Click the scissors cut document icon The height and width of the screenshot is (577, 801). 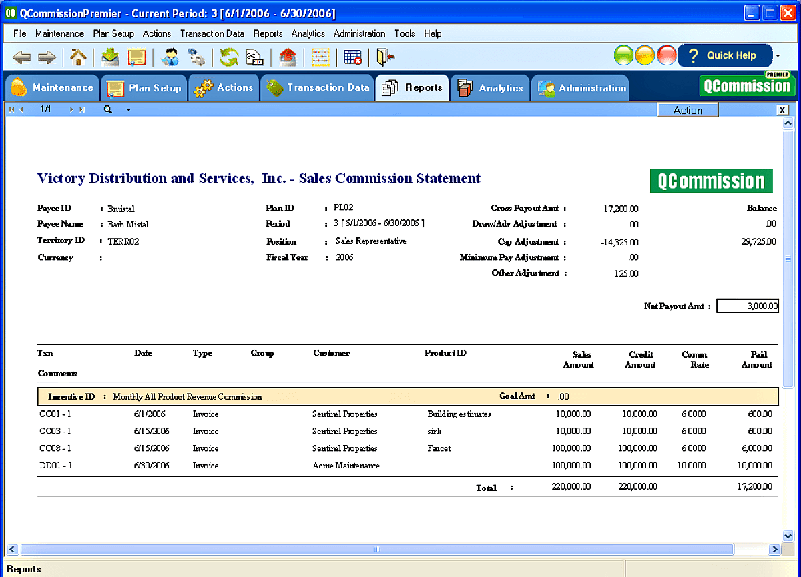(255, 57)
